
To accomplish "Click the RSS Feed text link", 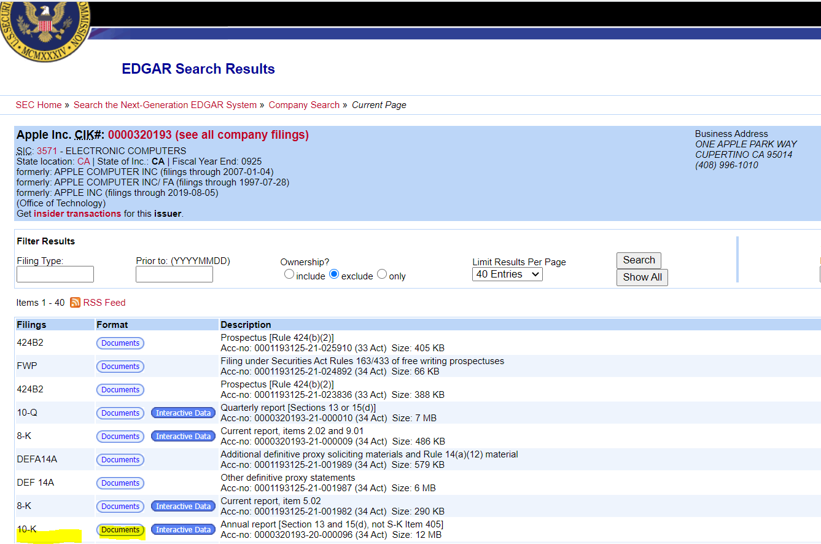I will click(104, 303).
